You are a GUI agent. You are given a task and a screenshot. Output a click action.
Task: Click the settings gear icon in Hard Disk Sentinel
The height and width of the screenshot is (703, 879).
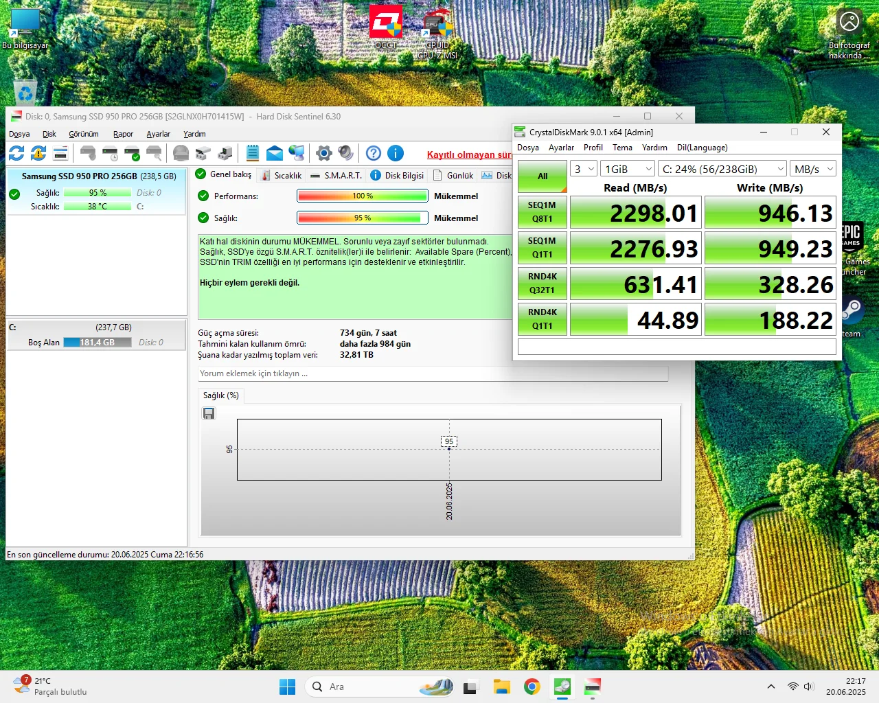tap(324, 153)
